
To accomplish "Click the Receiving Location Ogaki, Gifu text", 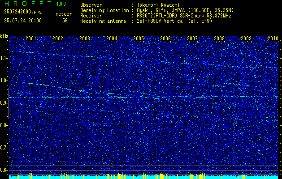I will [x=185, y=10].
